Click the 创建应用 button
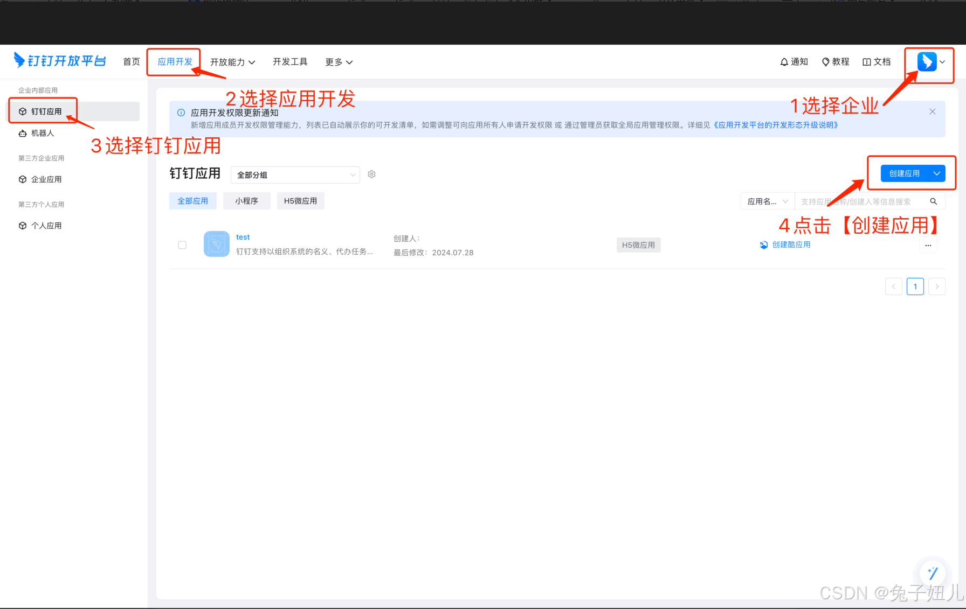The height and width of the screenshot is (609, 966). [x=903, y=173]
